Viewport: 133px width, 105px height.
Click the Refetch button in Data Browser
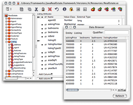tap(120, 96)
